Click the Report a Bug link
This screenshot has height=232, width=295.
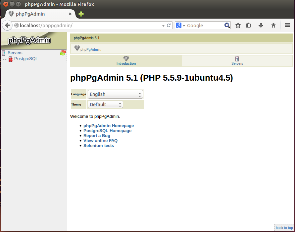tap(97, 136)
